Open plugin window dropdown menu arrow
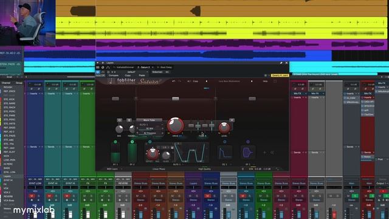The image size is (389, 219). (x=97, y=63)
